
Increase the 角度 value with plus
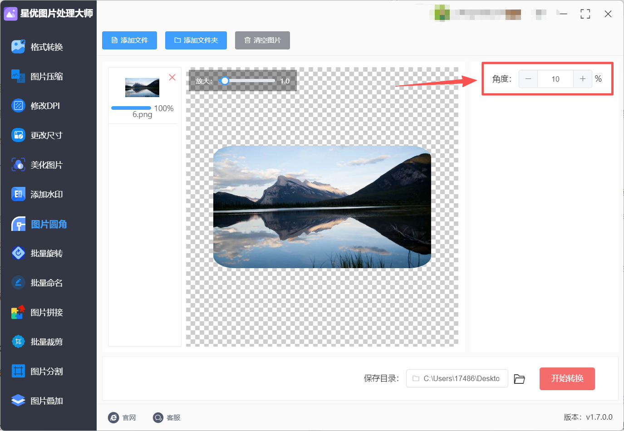coord(583,79)
